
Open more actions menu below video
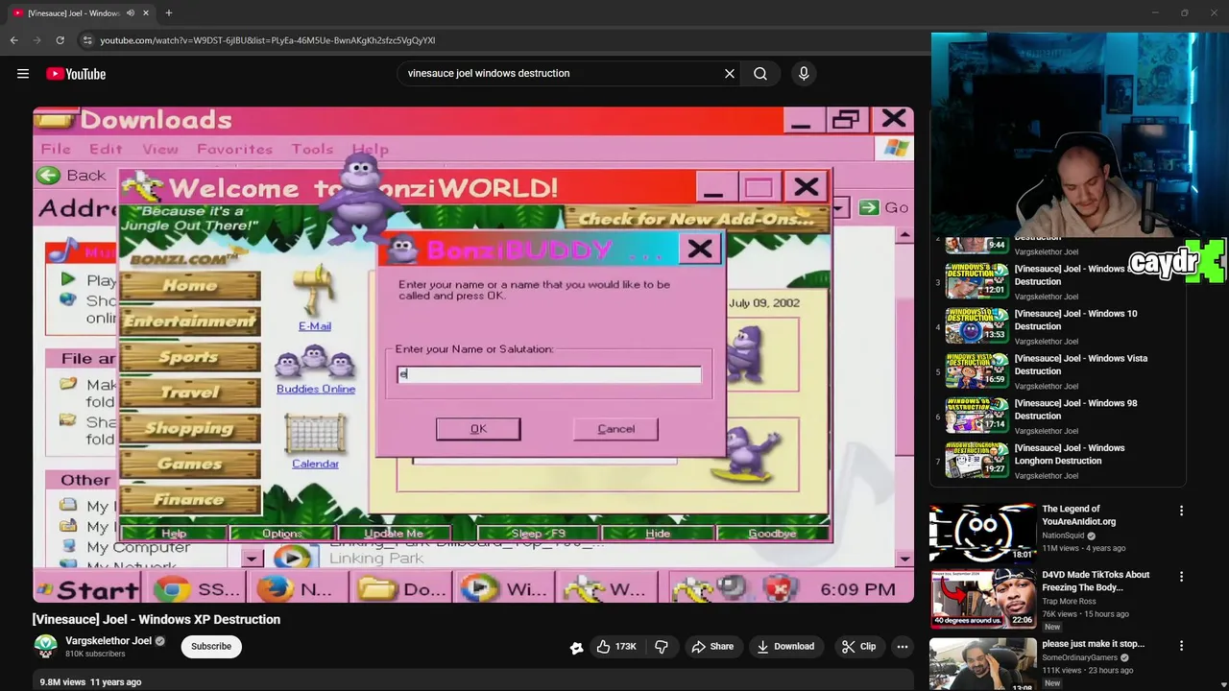(x=903, y=647)
